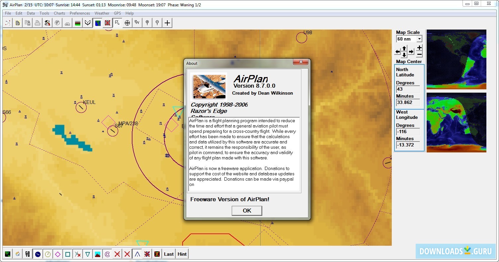
Task: Toggle the magenta diamond icon
Action: click(57, 254)
